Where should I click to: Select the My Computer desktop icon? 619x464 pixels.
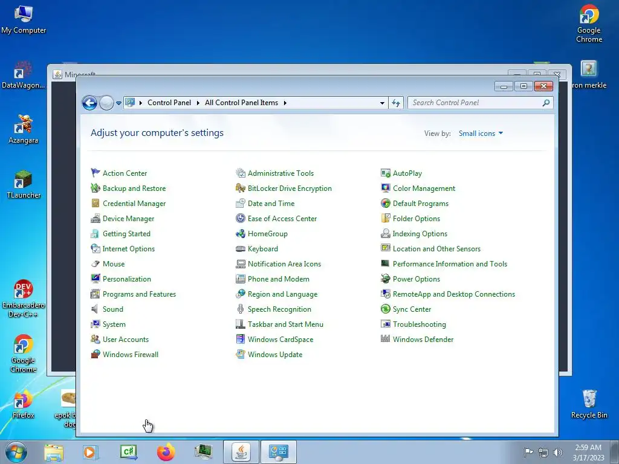tap(24, 20)
